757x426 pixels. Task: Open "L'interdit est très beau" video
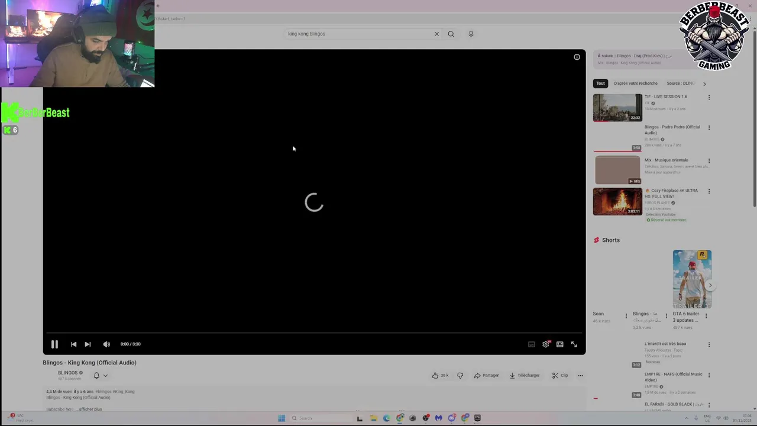coord(665,344)
